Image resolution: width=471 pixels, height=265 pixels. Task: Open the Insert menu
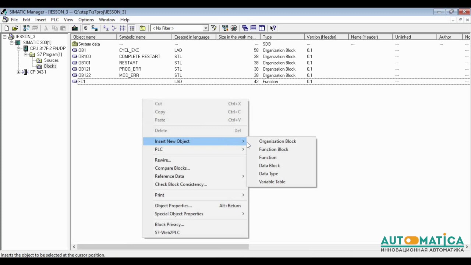40,20
